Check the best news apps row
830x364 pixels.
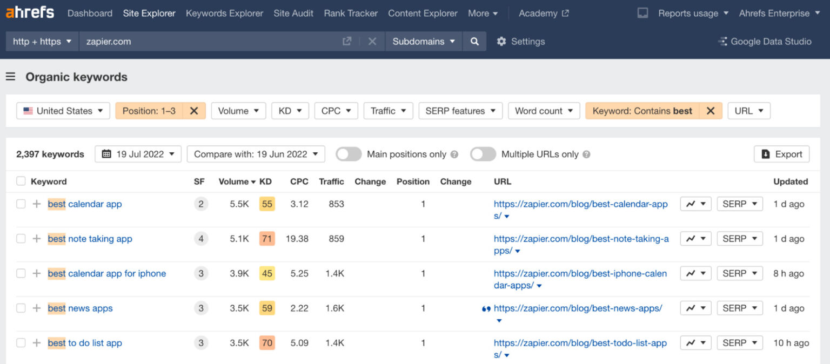pyautogui.click(x=21, y=308)
